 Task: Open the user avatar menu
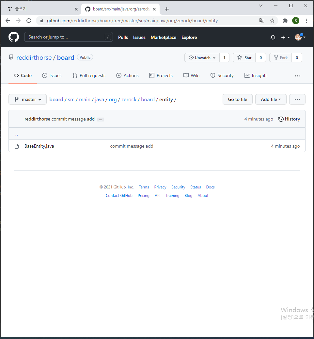pos(300,37)
